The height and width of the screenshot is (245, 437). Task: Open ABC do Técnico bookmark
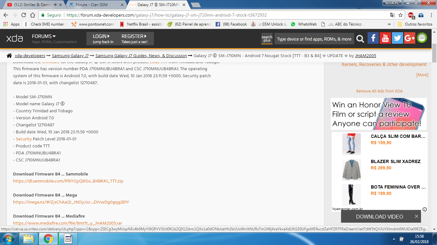(342, 24)
